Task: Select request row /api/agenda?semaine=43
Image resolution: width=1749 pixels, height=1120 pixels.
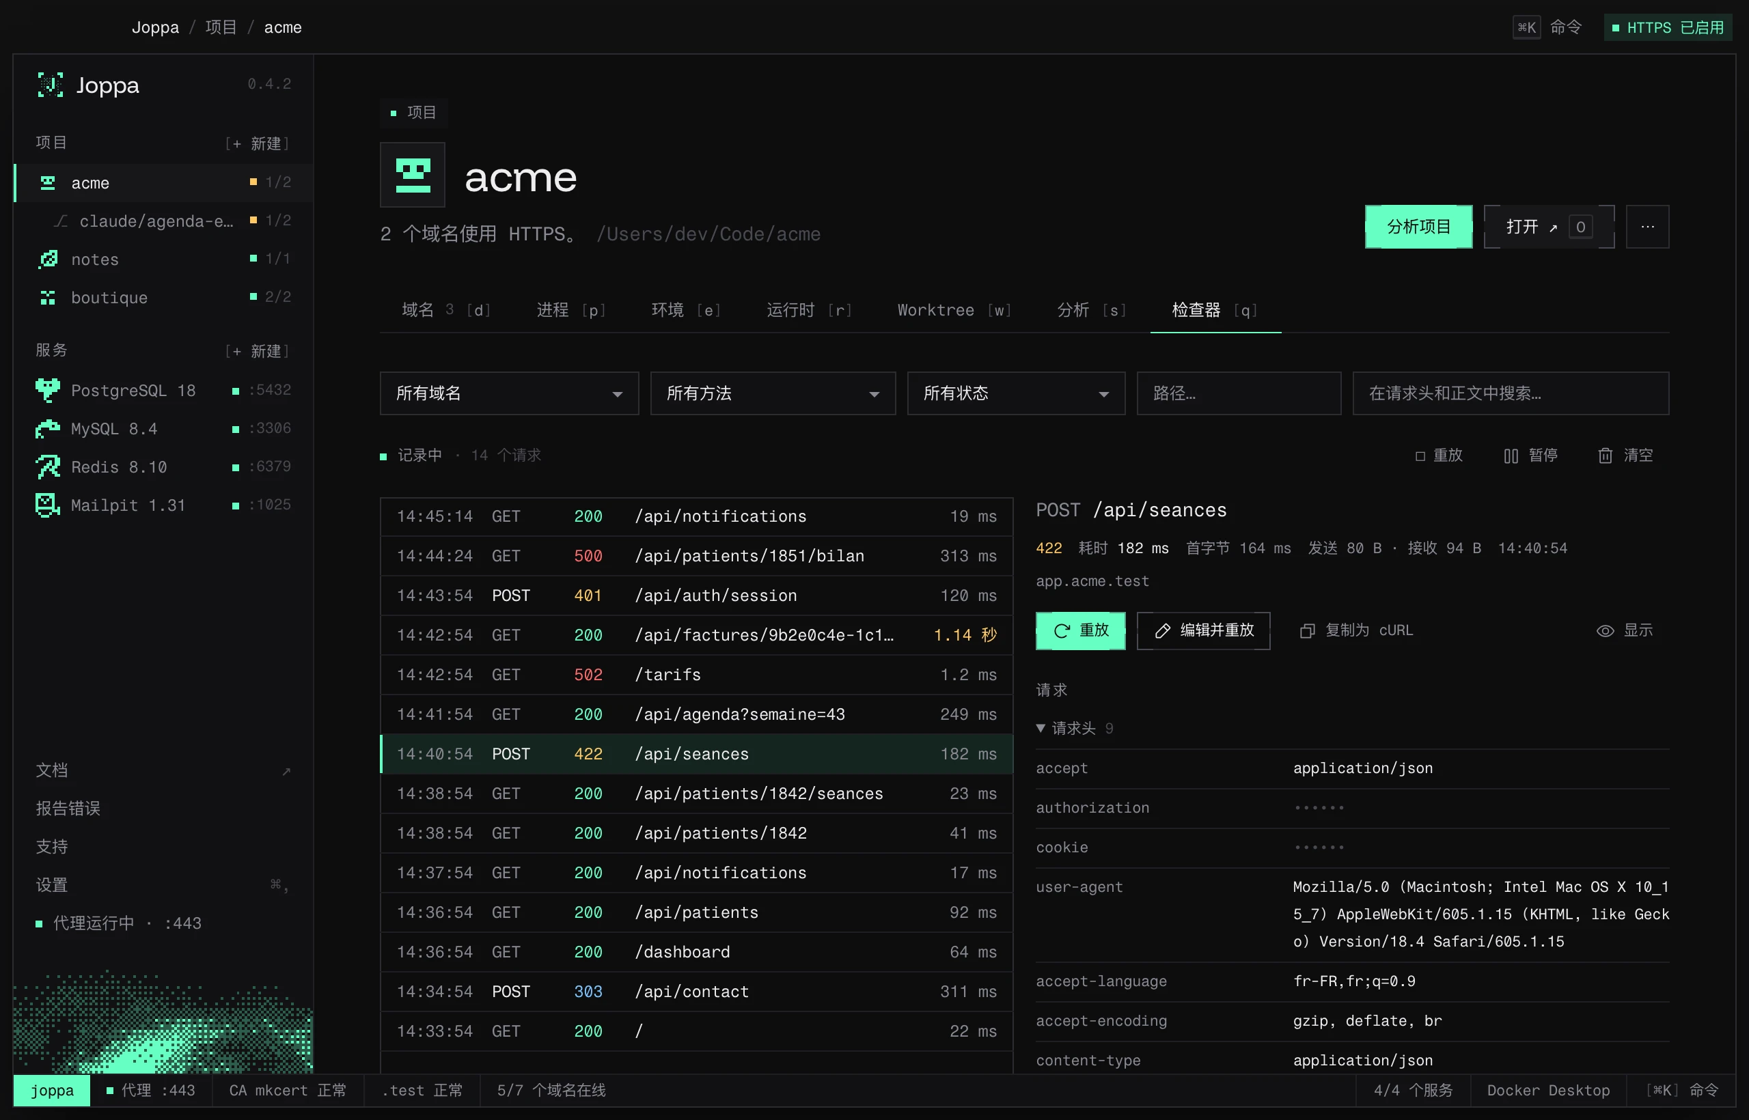Action: pyautogui.click(x=696, y=714)
